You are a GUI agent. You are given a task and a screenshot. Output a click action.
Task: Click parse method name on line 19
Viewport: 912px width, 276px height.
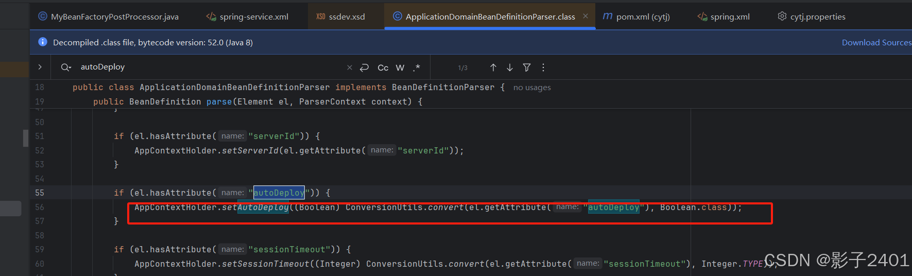pos(219,102)
